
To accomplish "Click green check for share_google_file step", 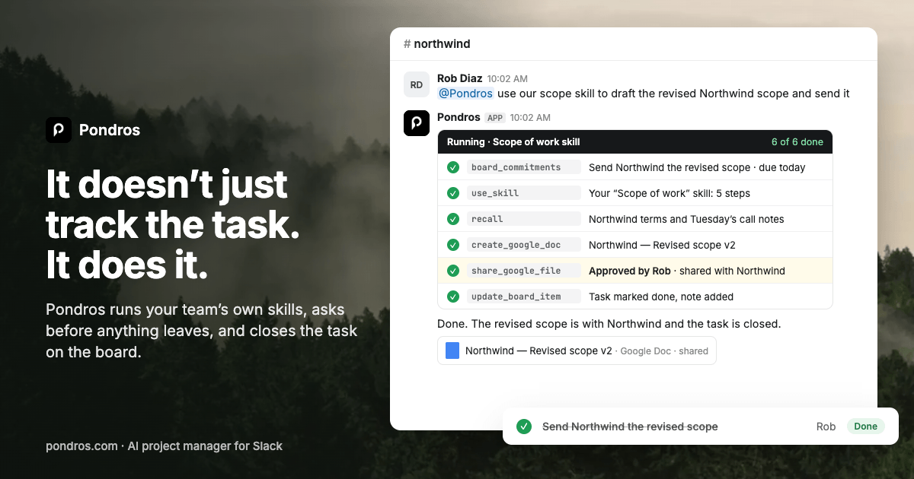I will pyautogui.click(x=453, y=271).
